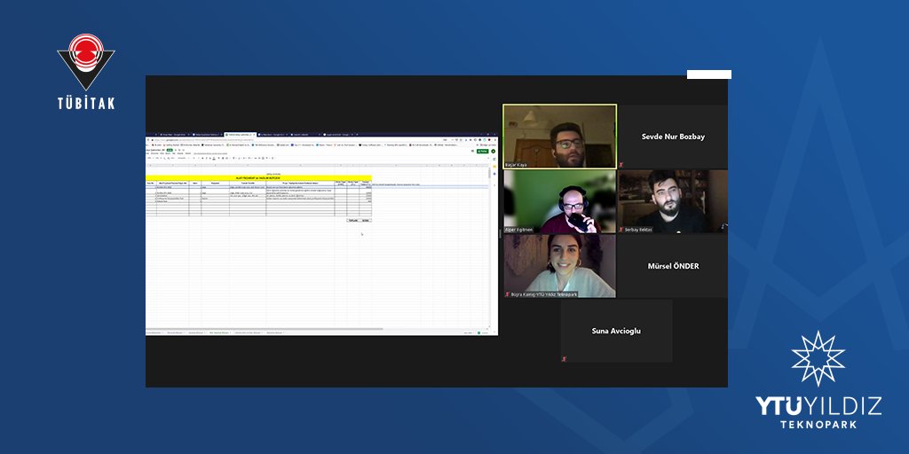
Task: Select Alper Eğitmen's video tile
Action: tap(559, 201)
